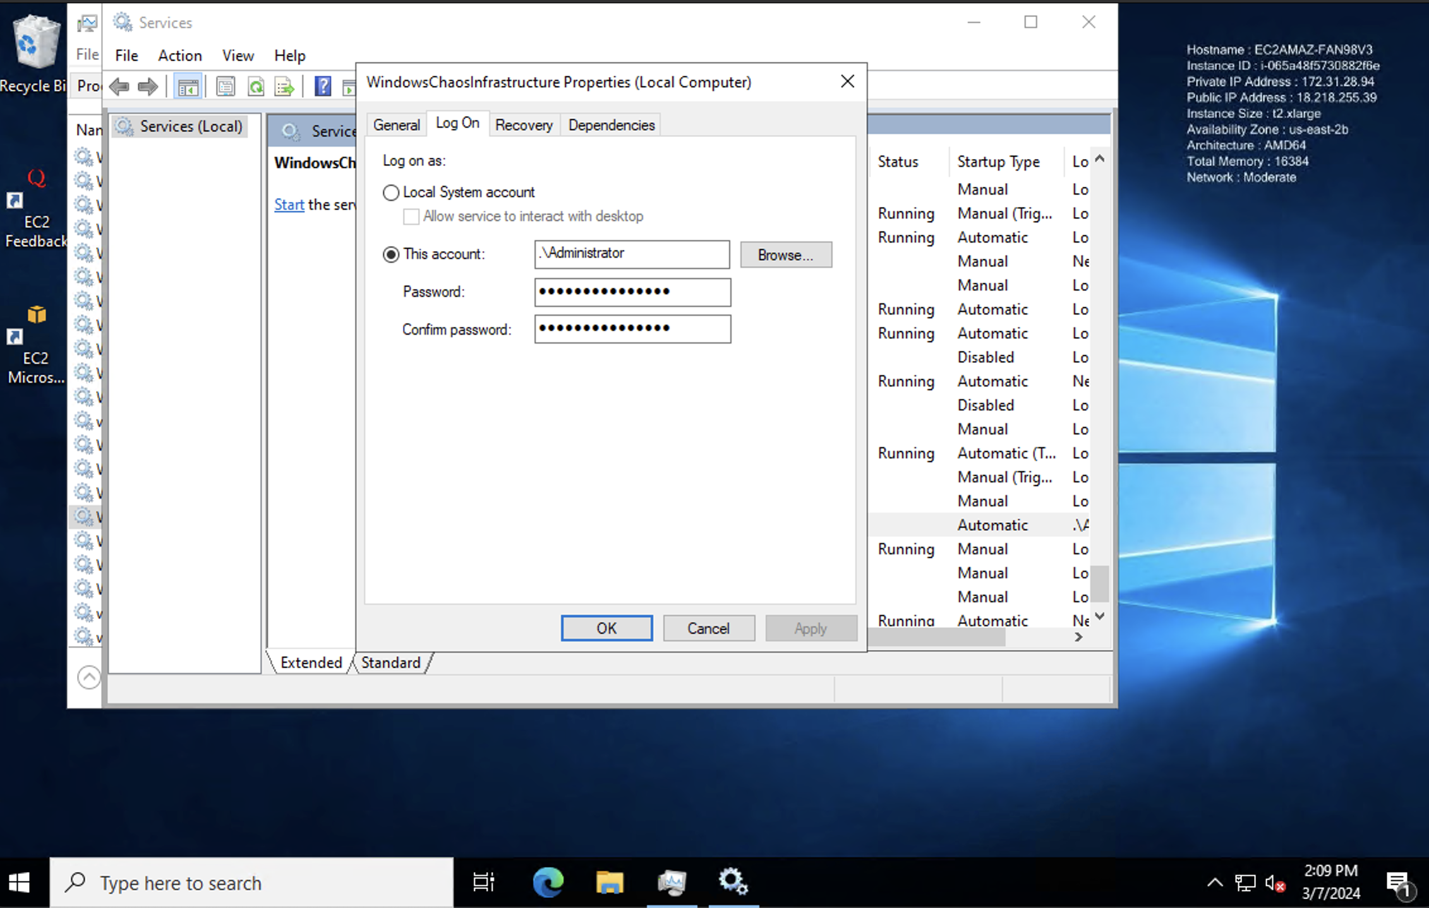Open Resource Monitor from the taskbar
Screen dimensions: 1429x908
point(672,882)
